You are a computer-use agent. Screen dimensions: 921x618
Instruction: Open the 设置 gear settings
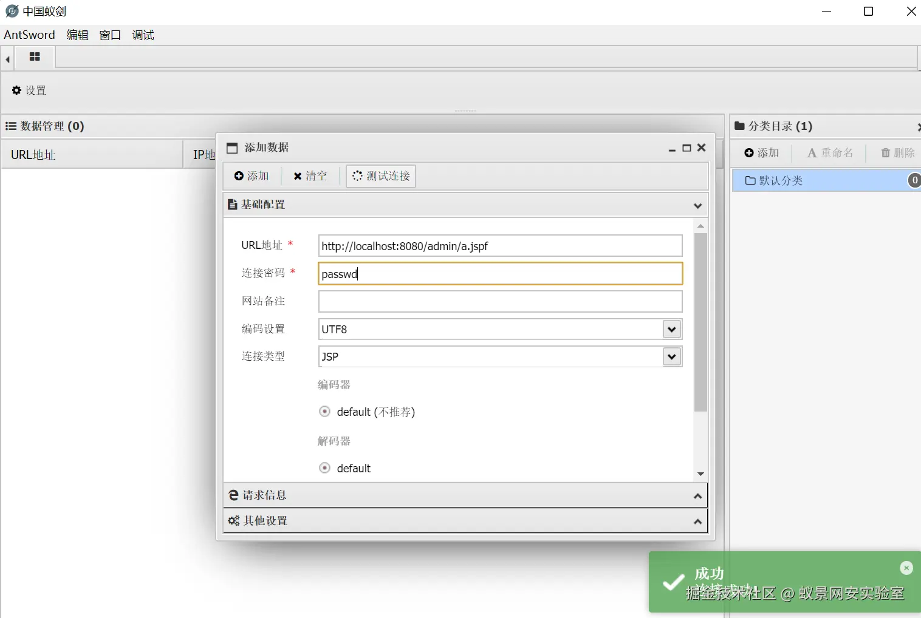[x=29, y=90]
